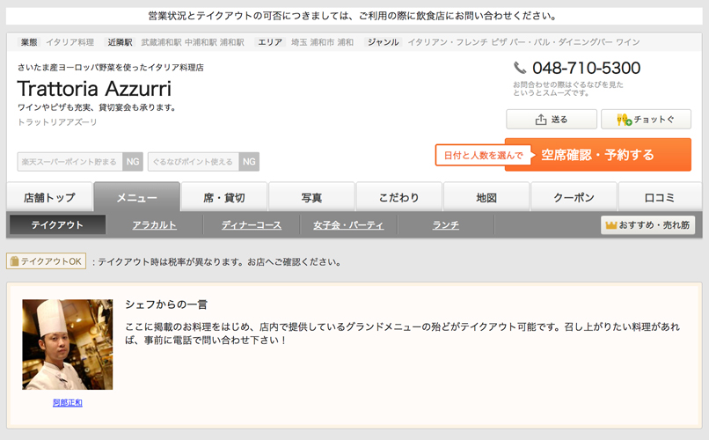Switch to the 席・貸切 tab
The height and width of the screenshot is (440, 709).
[224, 197]
